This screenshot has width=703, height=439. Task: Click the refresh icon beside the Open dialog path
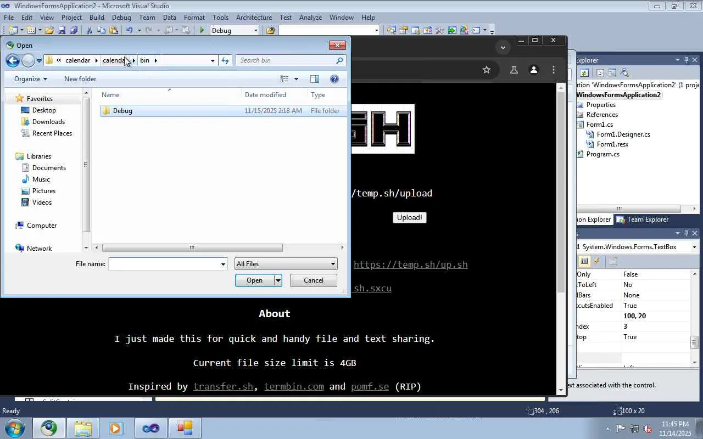(x=225, y=60)
